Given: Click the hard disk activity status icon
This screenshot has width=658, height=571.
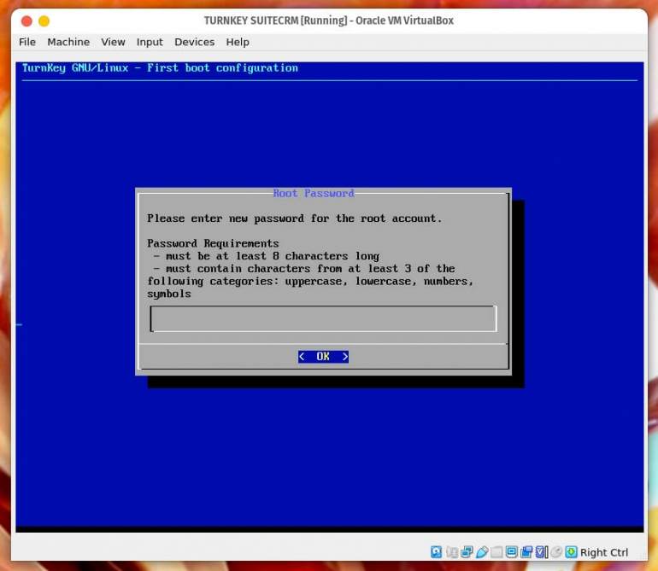Looking at the screenshot, I should 436,551.
